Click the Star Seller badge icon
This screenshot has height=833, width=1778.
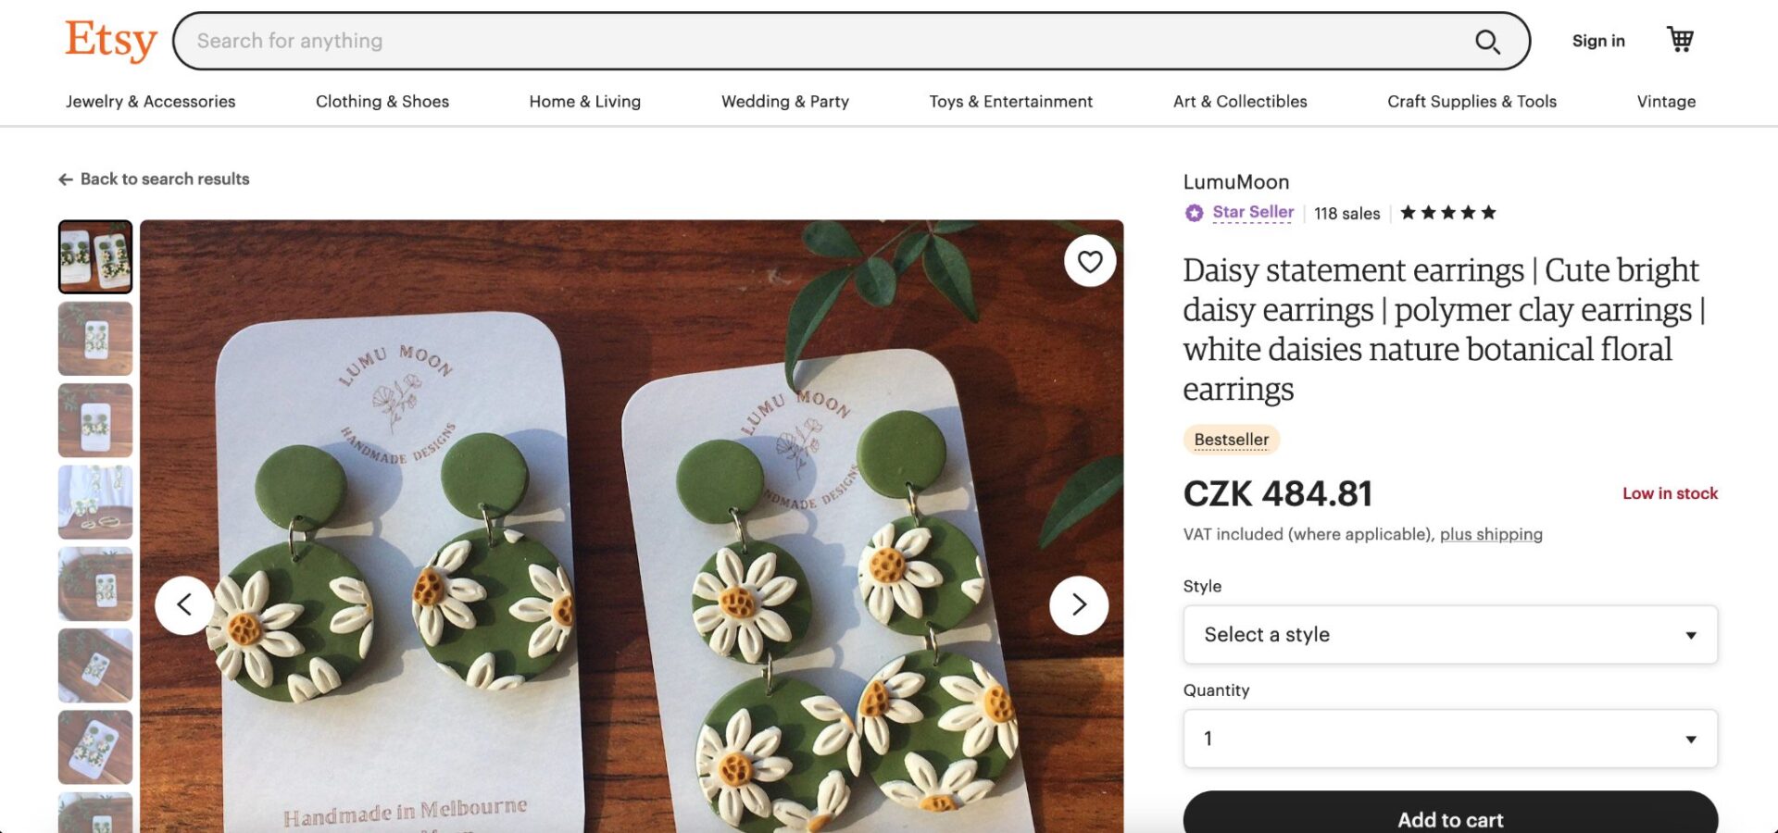click(x=1193, y=212)
